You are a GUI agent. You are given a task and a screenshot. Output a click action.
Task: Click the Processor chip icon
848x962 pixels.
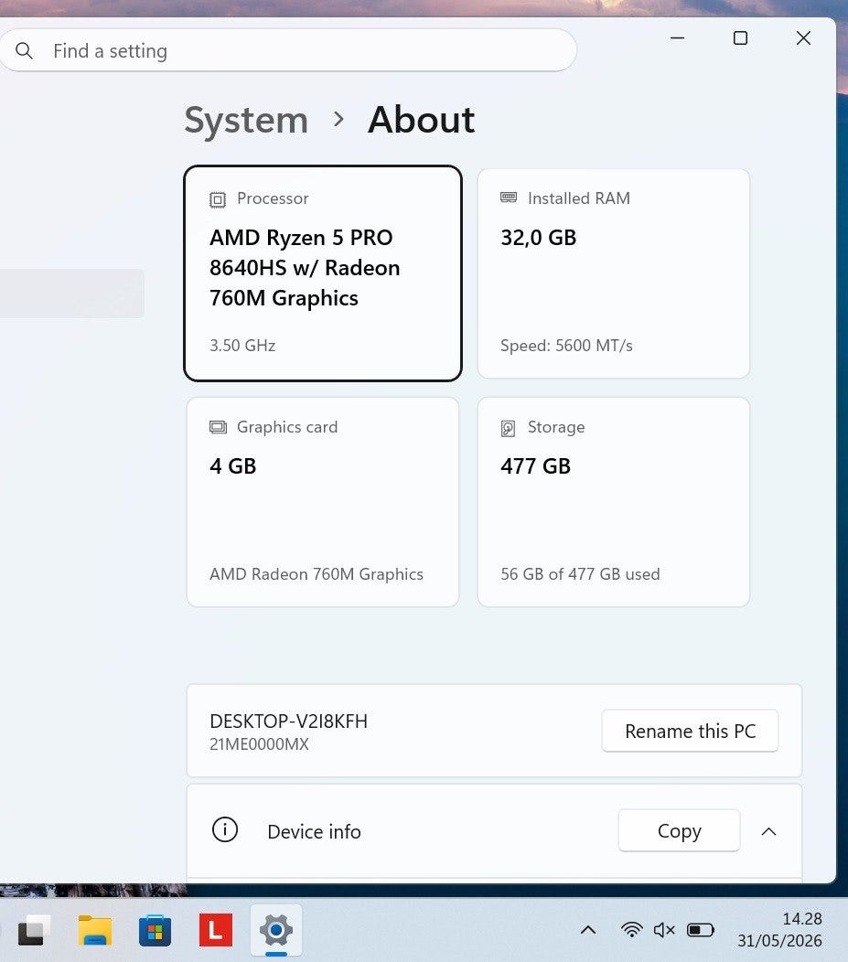pos(217,199)
